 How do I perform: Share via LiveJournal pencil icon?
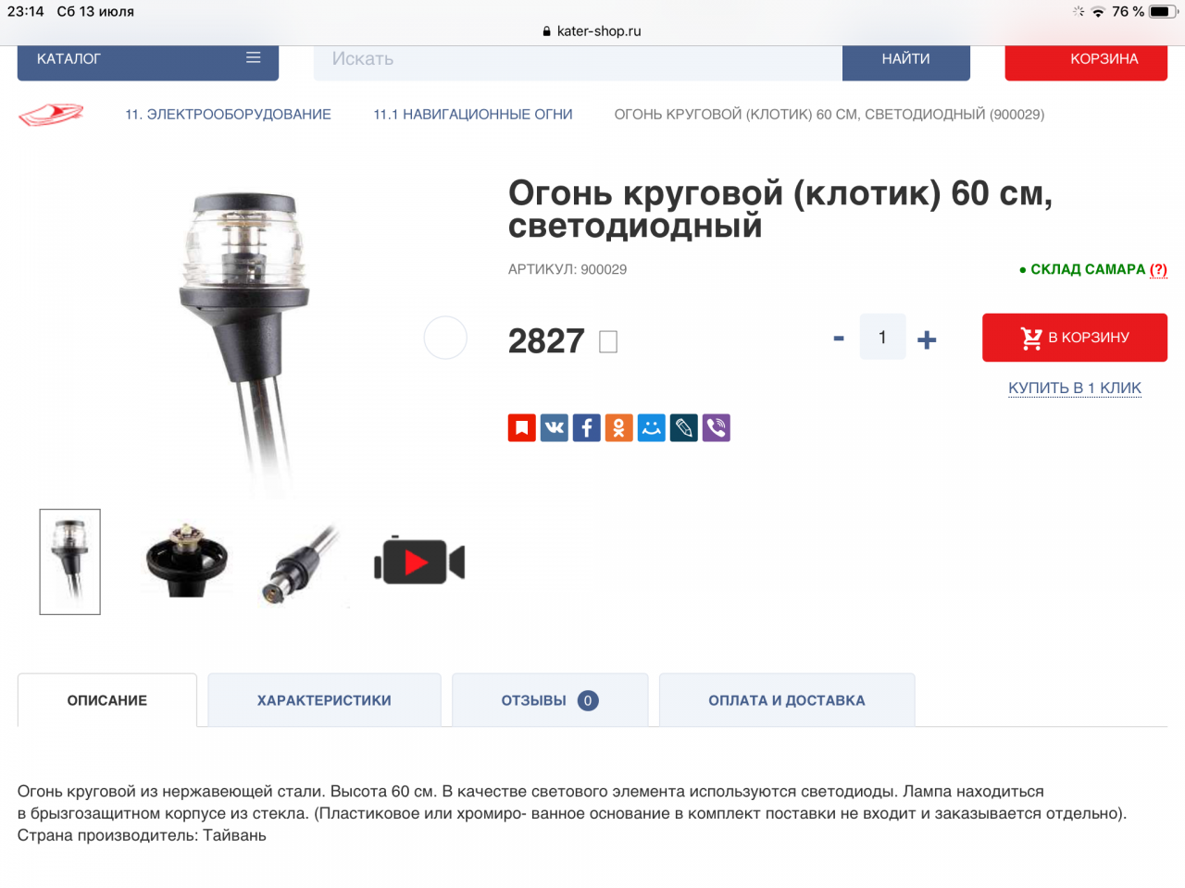(684, 427)
